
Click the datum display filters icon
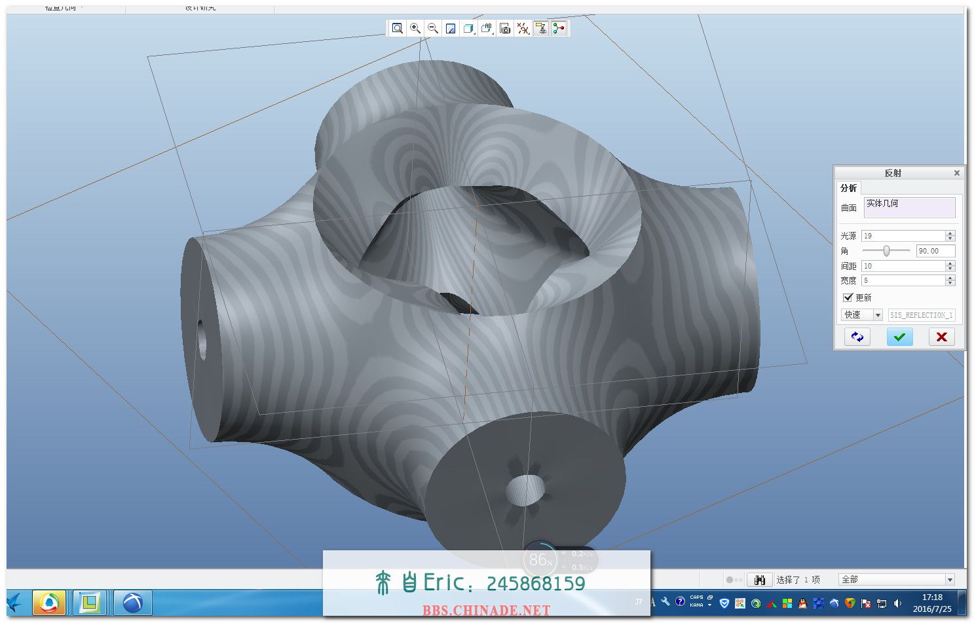(522, 28)
